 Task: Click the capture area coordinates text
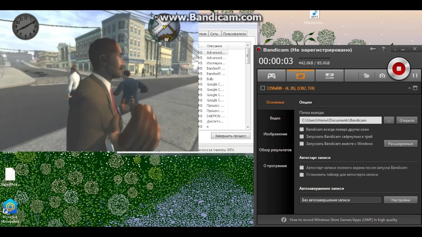[x=291, y=88]
